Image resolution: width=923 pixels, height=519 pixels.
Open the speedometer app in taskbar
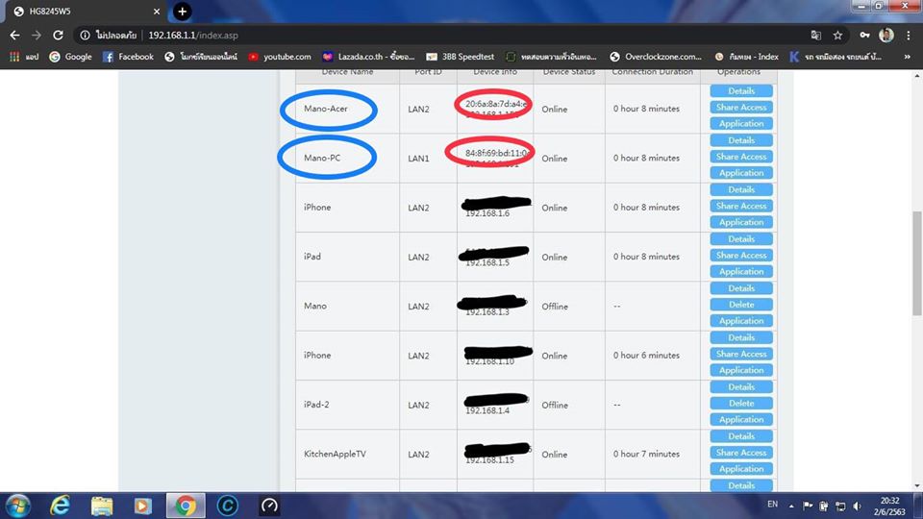tap(269, 506)
